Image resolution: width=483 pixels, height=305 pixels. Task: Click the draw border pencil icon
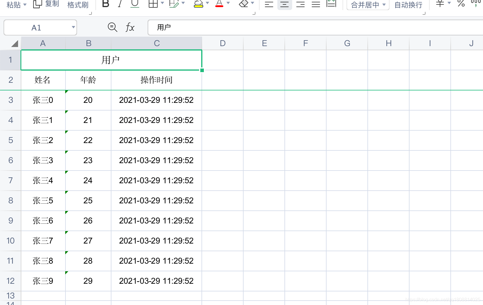point(174,4)
